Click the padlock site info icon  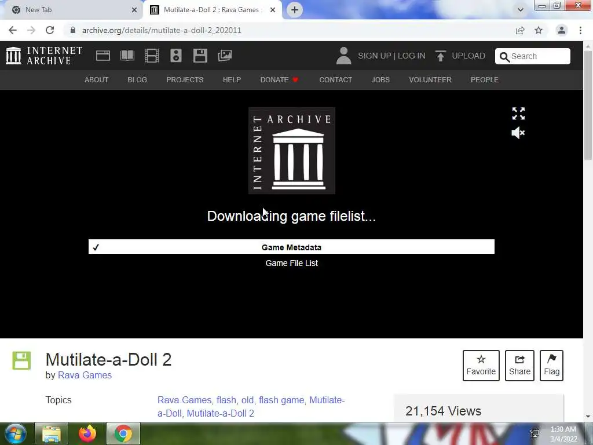click(72, 30)
